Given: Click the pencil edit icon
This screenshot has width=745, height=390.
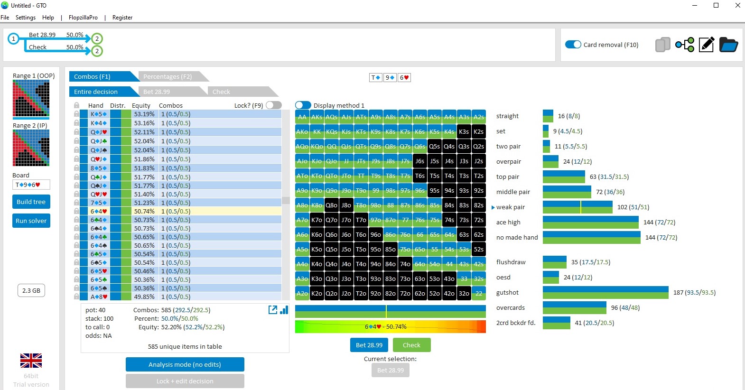Looking at the screenshot, I should coord(706,45).
